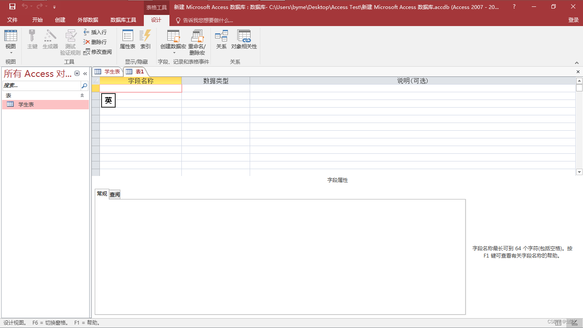The width and height of the screenshot is (583, 328).
Task: Collapse the 表 group in navigation pane
Action: click(x=82, y=96)
